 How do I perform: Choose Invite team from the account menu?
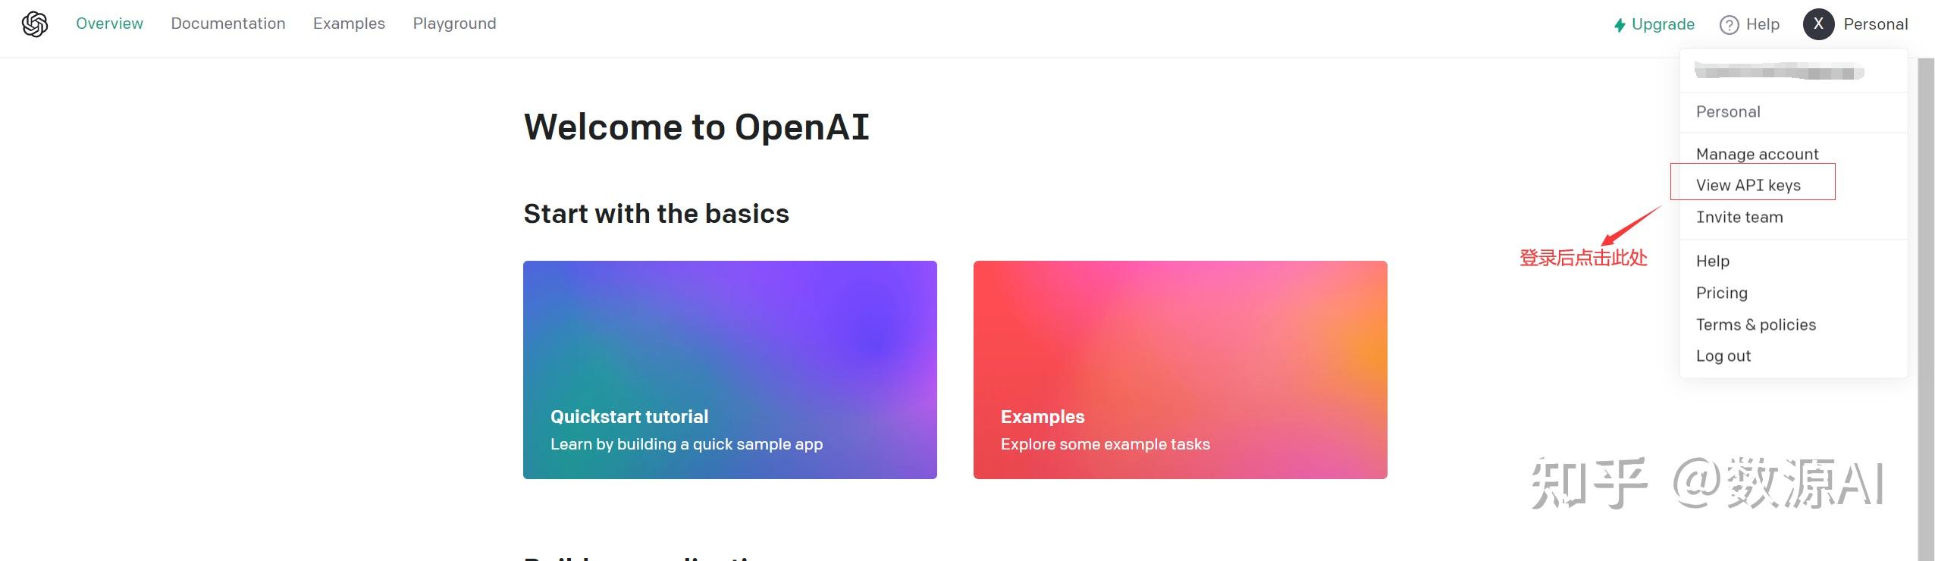(x=1739, y=217)
